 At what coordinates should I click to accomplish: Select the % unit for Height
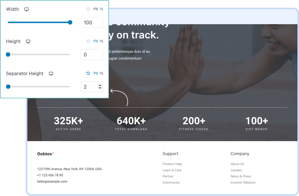point(101,41)
